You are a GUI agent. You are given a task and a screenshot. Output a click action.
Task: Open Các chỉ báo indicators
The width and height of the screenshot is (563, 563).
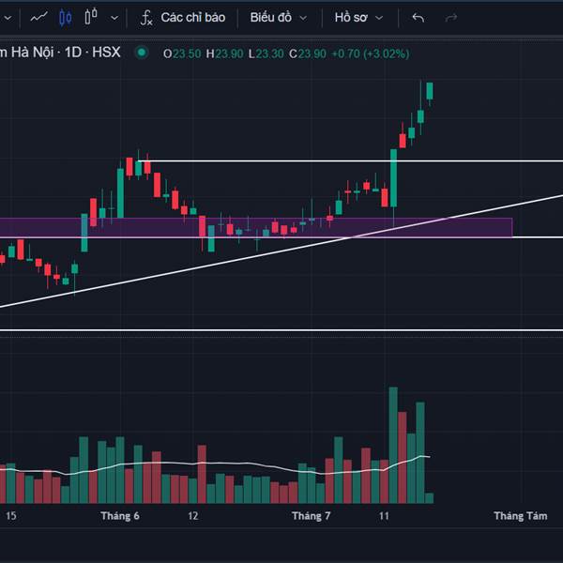(182, 18)
